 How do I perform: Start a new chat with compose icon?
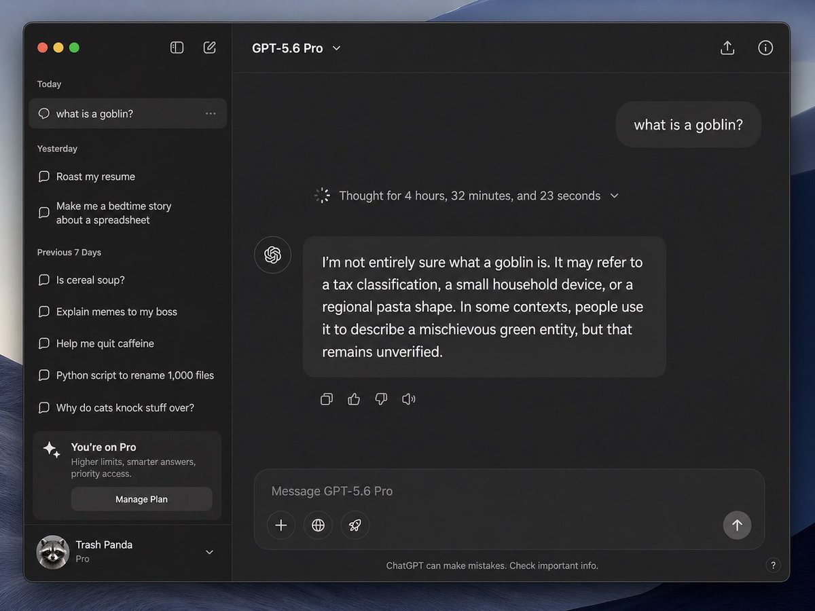(210, 48)
